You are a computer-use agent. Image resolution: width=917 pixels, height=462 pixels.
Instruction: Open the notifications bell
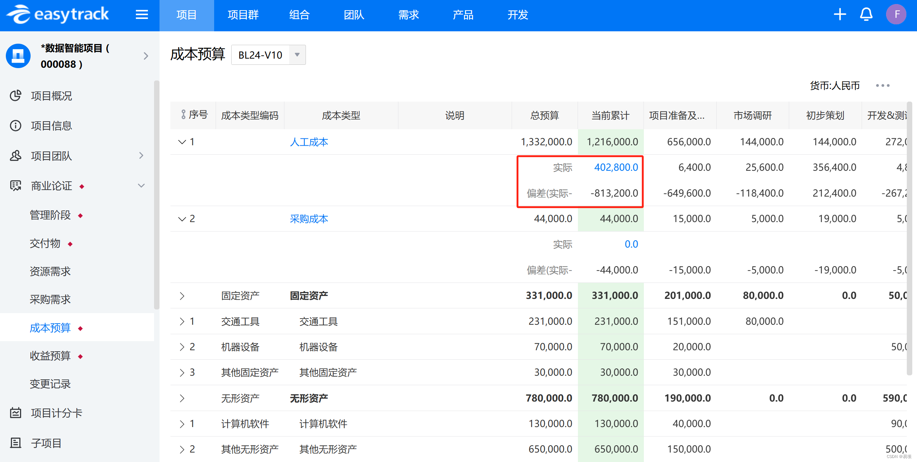[866, 15]
